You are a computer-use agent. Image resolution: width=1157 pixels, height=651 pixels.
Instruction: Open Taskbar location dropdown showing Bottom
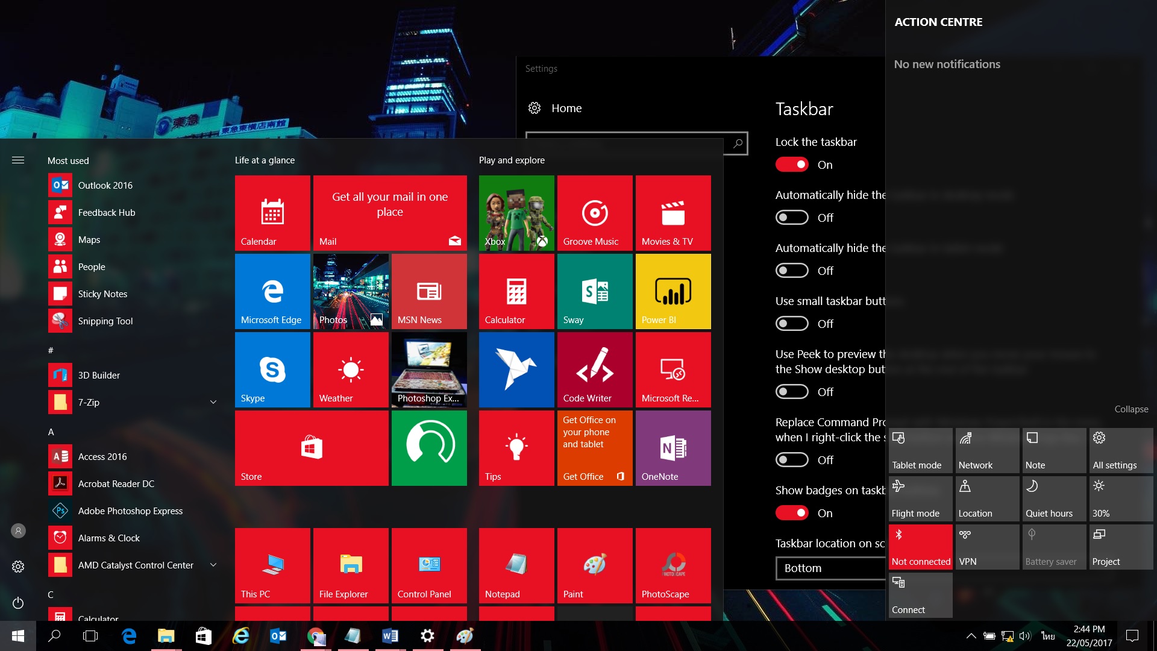(x=830, y=568)
